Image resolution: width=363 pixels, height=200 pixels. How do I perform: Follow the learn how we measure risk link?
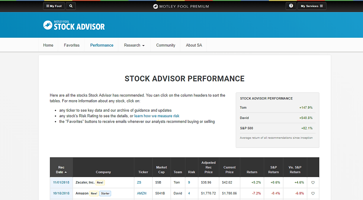[157, 116]
